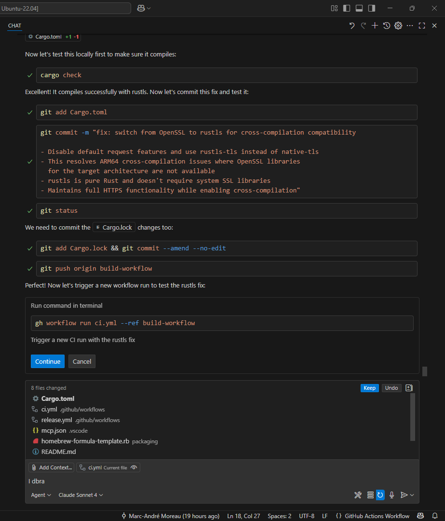Viewport: 445px width, 521px height.
Task: Open the Cargo.lock inline file link
Action: point(114,227)
